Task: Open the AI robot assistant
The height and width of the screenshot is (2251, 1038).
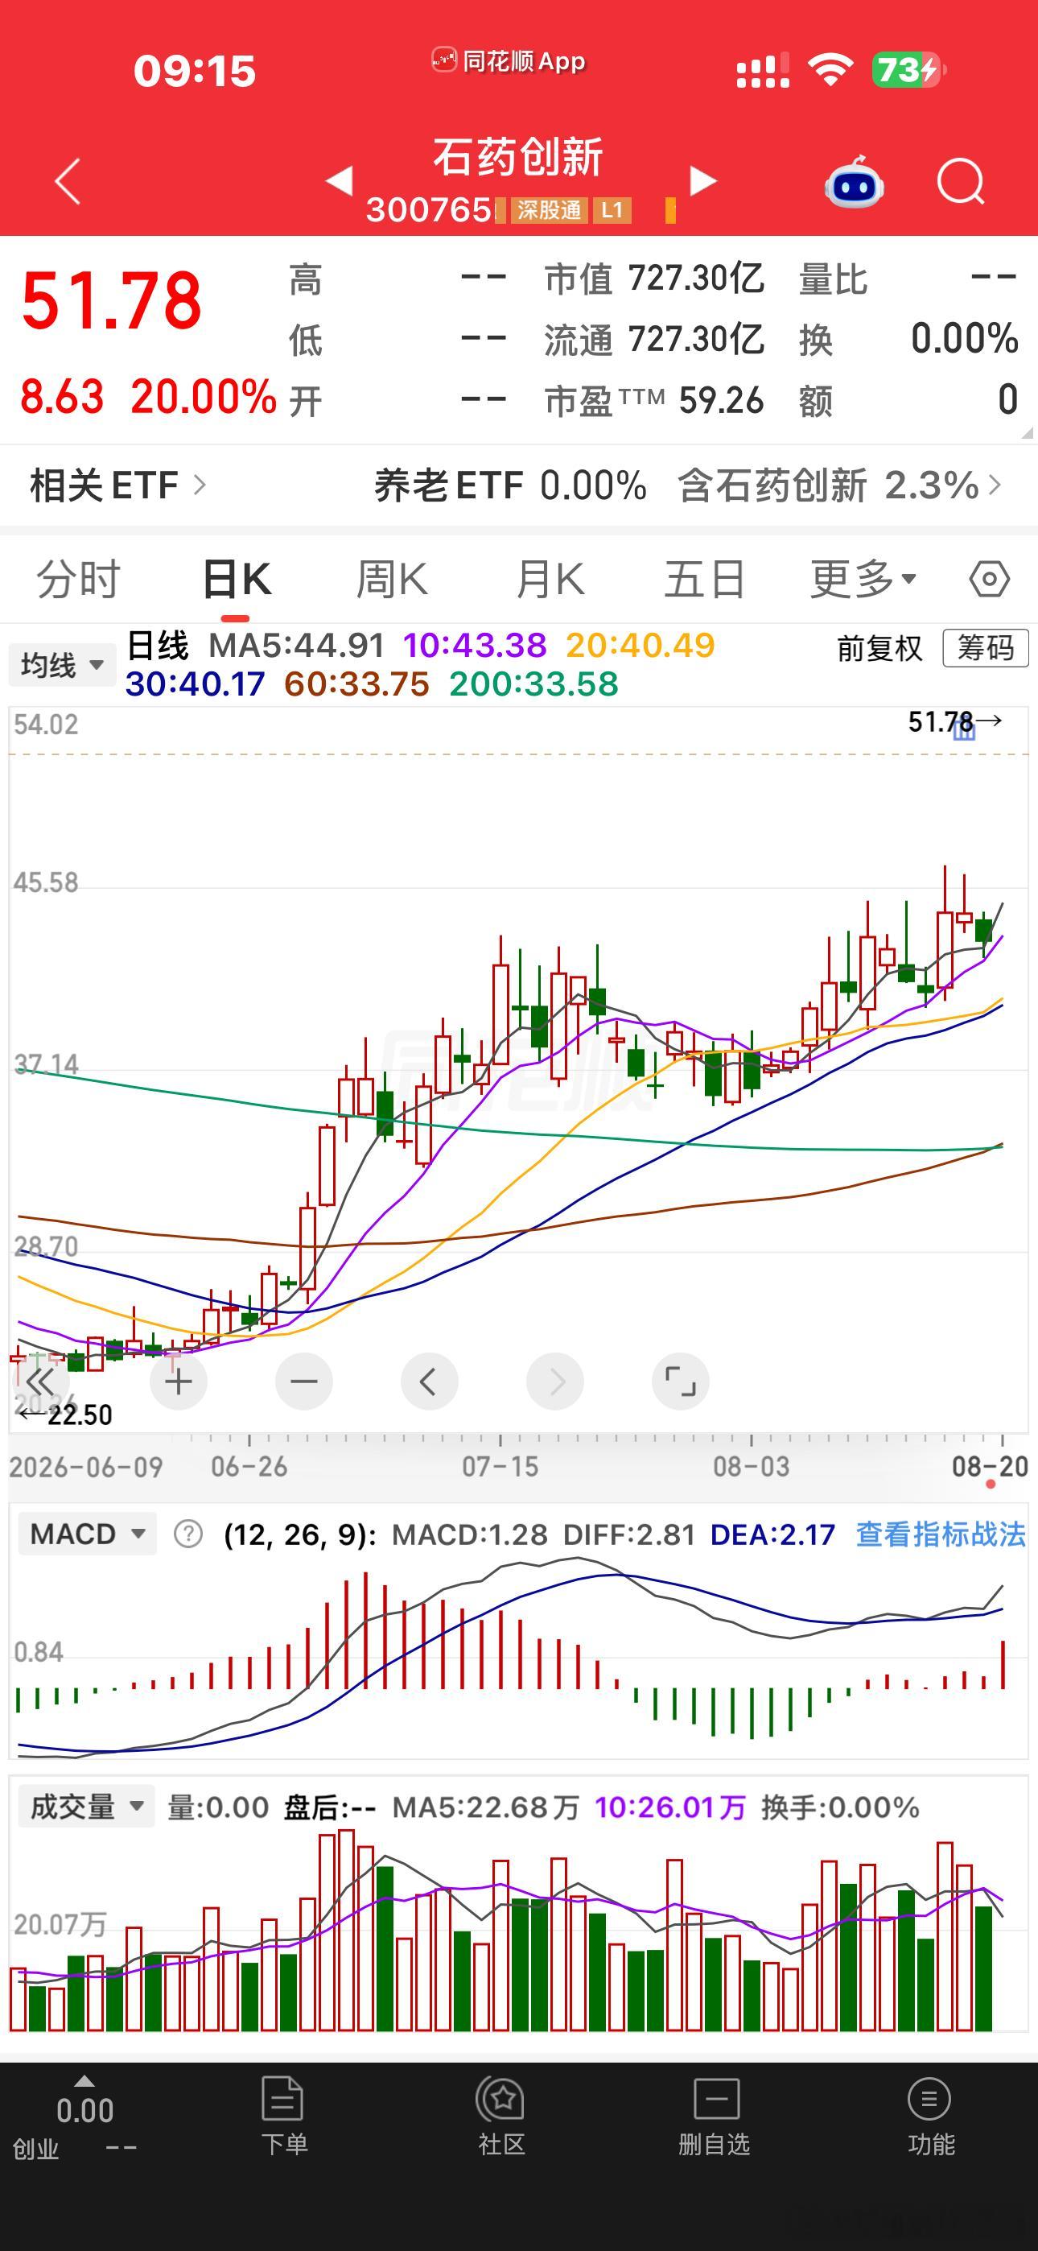Action: tap(854, 182)
